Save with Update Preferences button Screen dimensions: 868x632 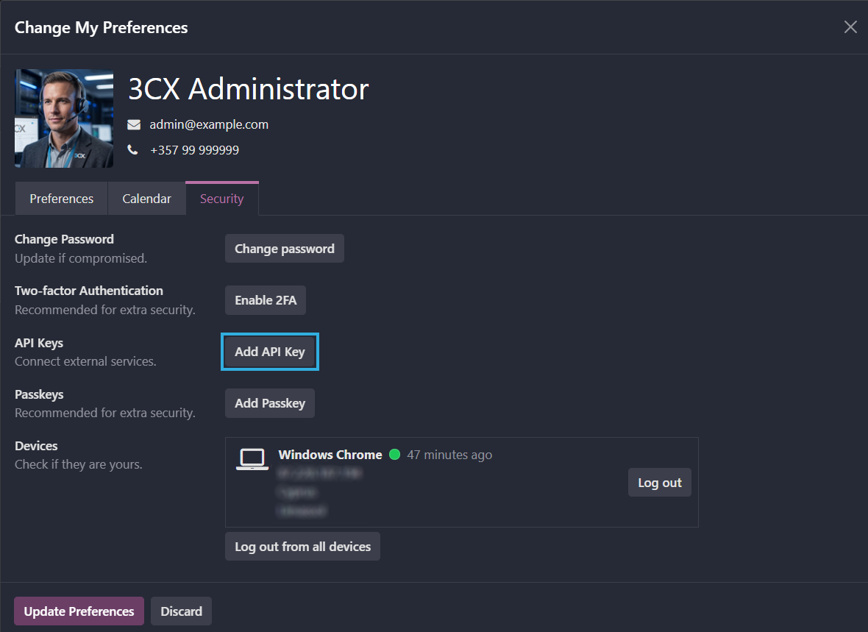(x=79, y=611)
